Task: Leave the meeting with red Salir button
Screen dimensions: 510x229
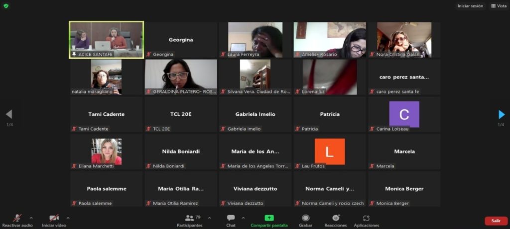Action: click(496, 221)
